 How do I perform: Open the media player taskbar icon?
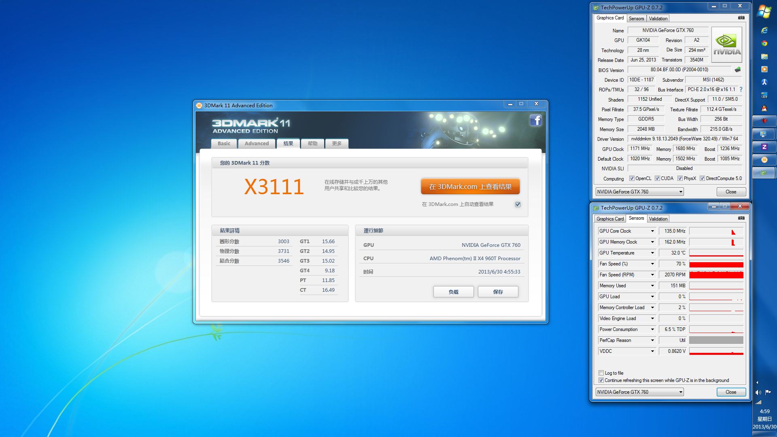(x=764, y=69)
